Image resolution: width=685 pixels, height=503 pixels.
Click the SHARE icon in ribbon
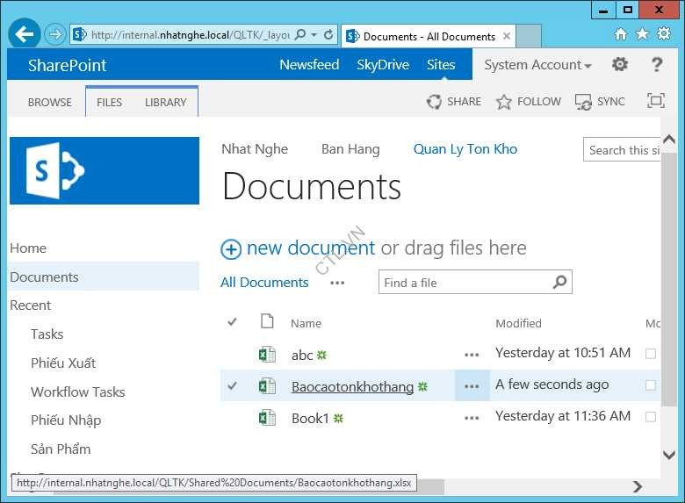tap(434, 102)
